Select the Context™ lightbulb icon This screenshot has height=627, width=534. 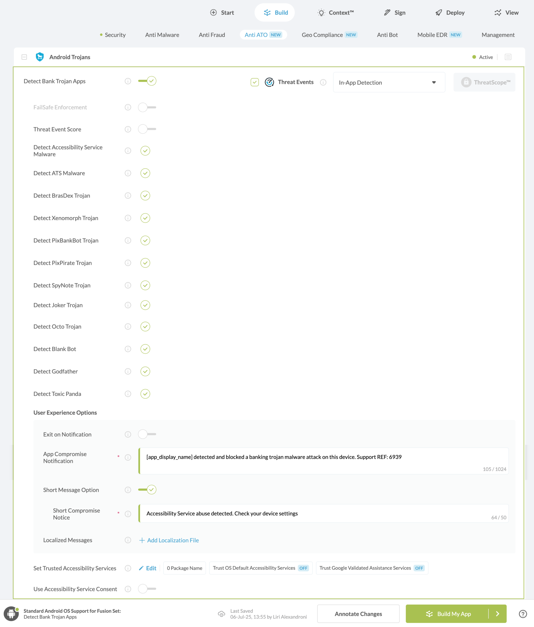pyautogui.click(x=321, y=13)
